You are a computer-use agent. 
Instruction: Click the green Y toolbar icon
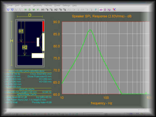pyautogui.click(x=38, y=10)
